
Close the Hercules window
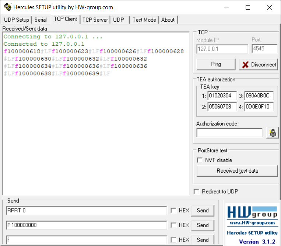click(x=269, y=7)
